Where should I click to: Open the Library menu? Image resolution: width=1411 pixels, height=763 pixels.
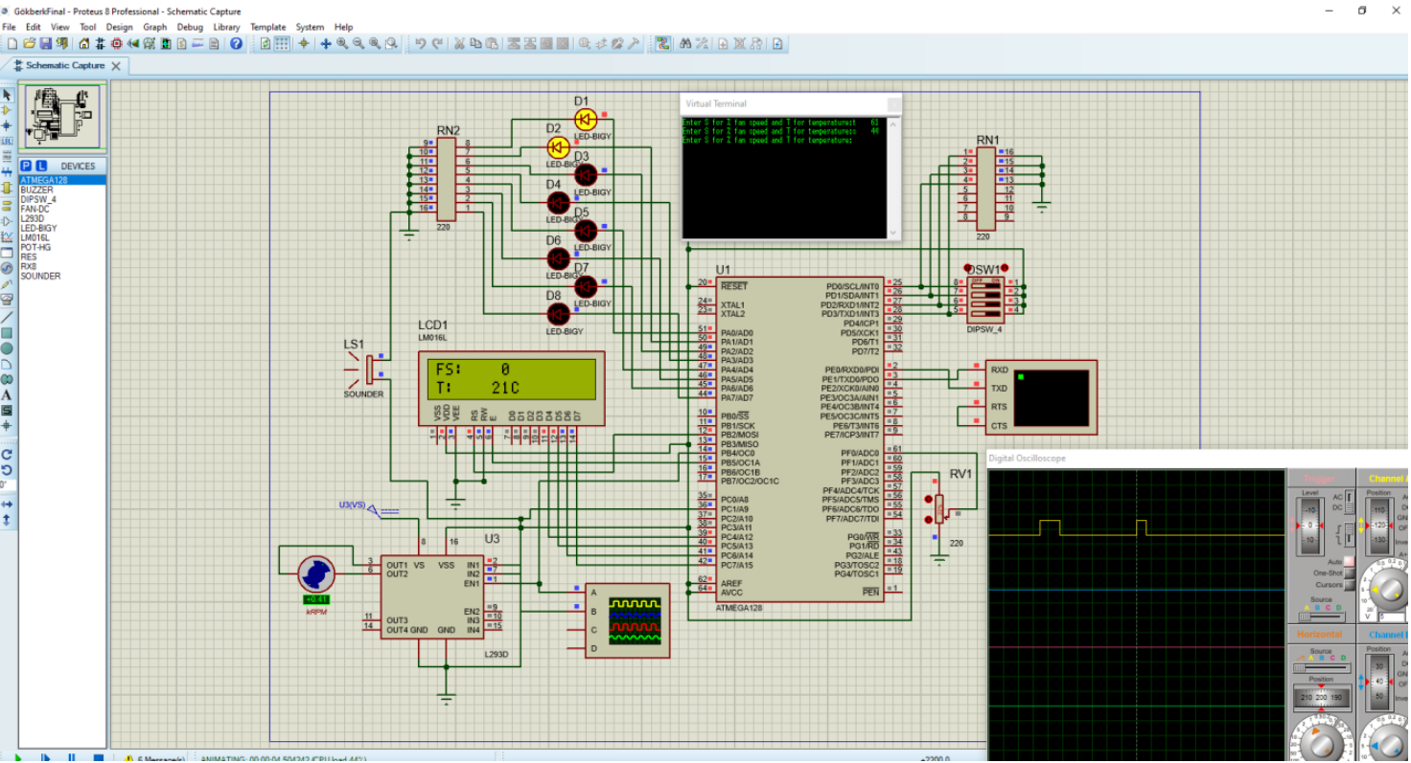(226, 27)
